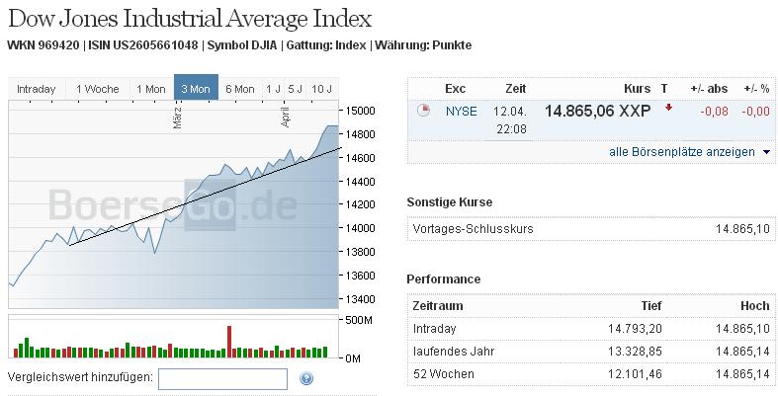
Task: Click the März marker on chart
Action: (x=178, y=118)
